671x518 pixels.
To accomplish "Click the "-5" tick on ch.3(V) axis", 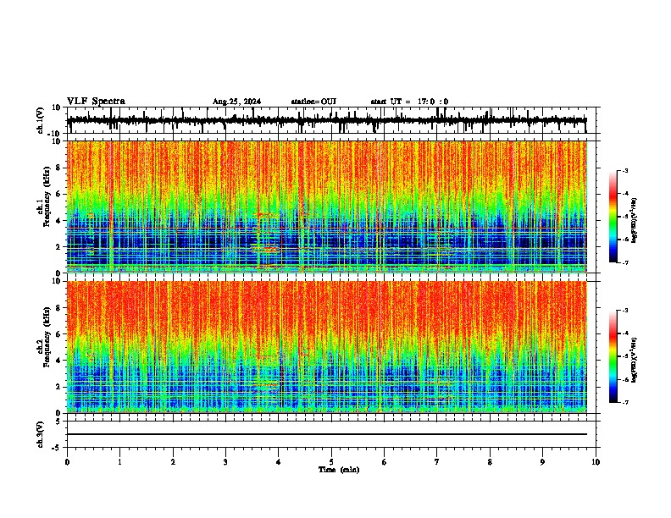I will [x=57, y=448].
